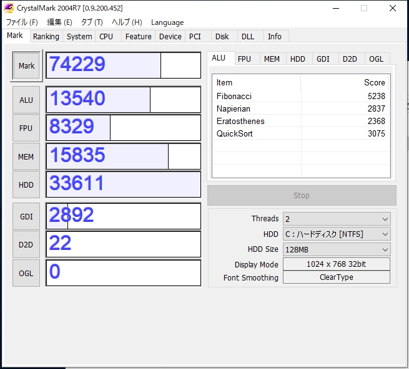Open the Language menu
The image size is (409, 369).
point(167,22)
